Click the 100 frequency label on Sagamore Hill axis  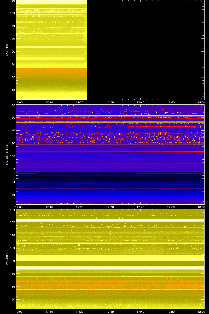tap(13, 156)
